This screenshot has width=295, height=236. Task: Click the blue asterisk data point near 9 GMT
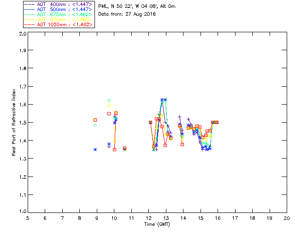(x=95, y=150)
